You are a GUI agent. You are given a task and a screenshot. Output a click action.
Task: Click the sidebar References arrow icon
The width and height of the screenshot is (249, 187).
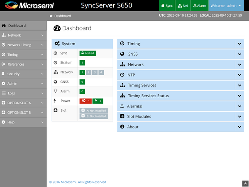[x=3, y=64]
